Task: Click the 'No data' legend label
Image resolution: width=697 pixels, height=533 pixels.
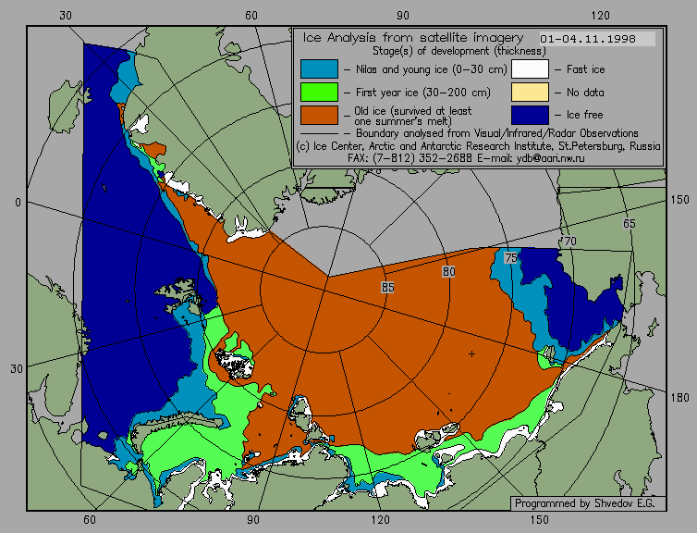Action: pos(585,93)
